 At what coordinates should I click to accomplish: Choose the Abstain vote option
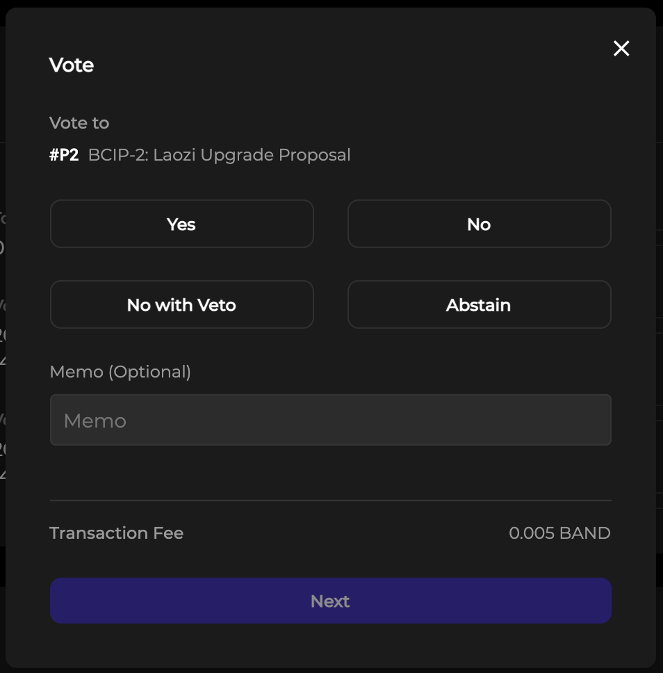(479, 305)
